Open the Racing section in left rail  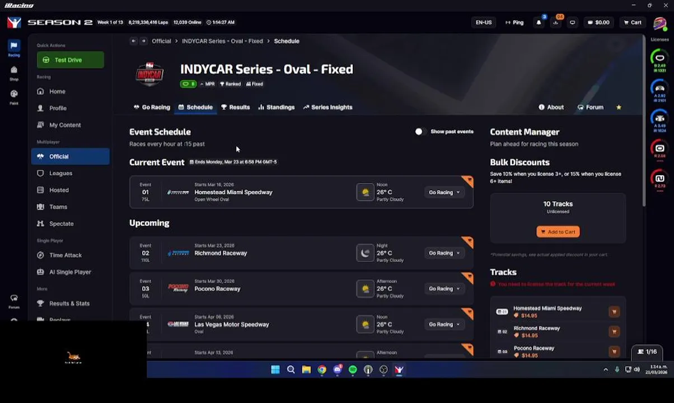point(14,48)
